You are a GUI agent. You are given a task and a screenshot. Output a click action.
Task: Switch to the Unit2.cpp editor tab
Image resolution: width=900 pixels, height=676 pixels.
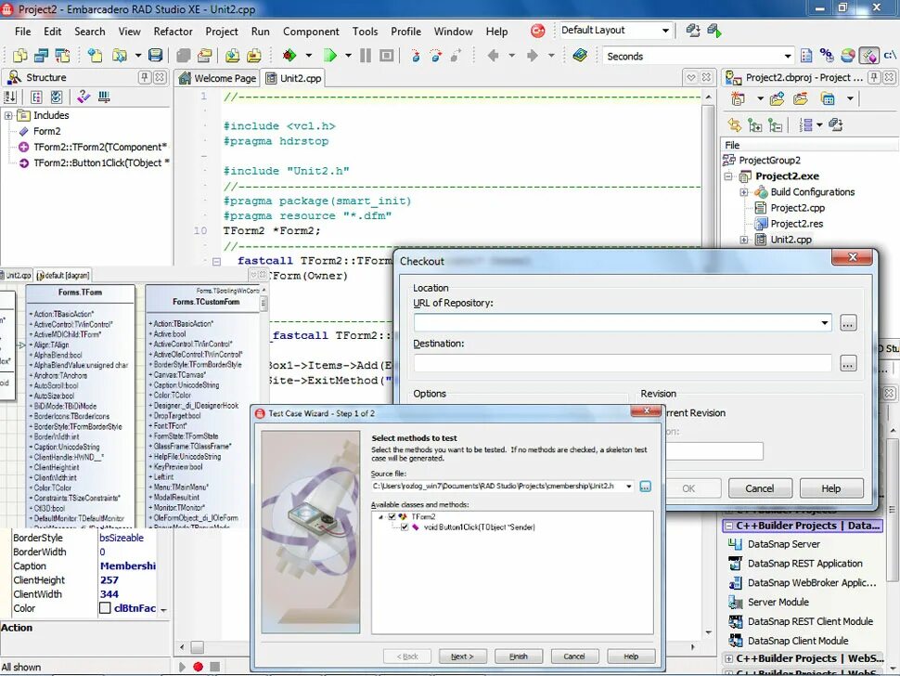tap(294, 78)
